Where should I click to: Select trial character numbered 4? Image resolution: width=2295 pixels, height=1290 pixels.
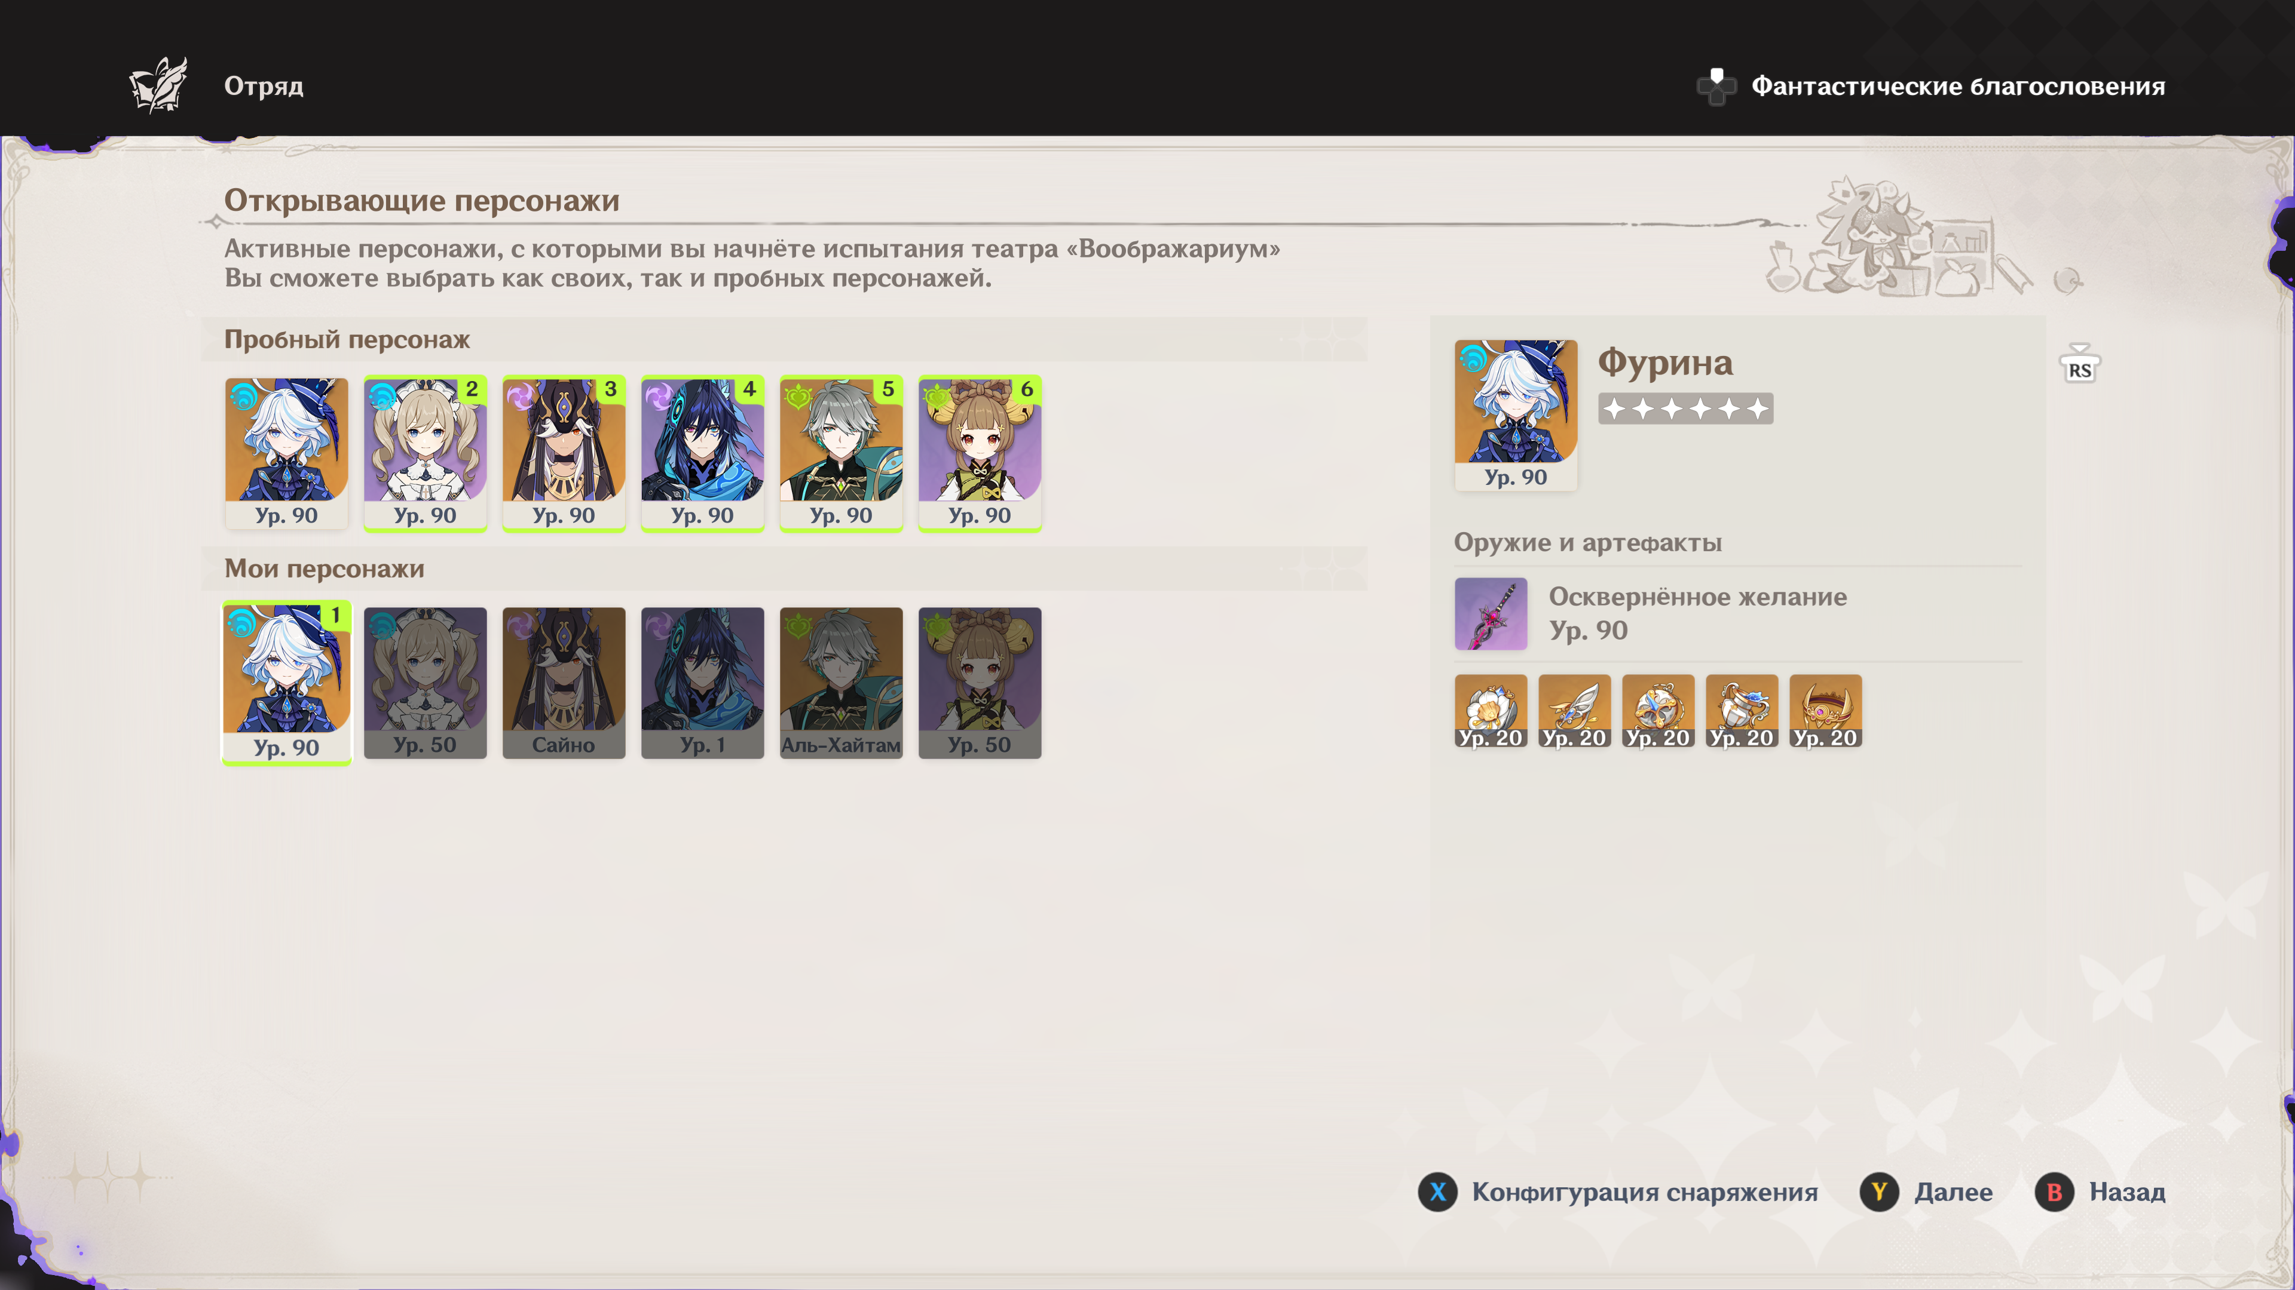tap(702, 453)
